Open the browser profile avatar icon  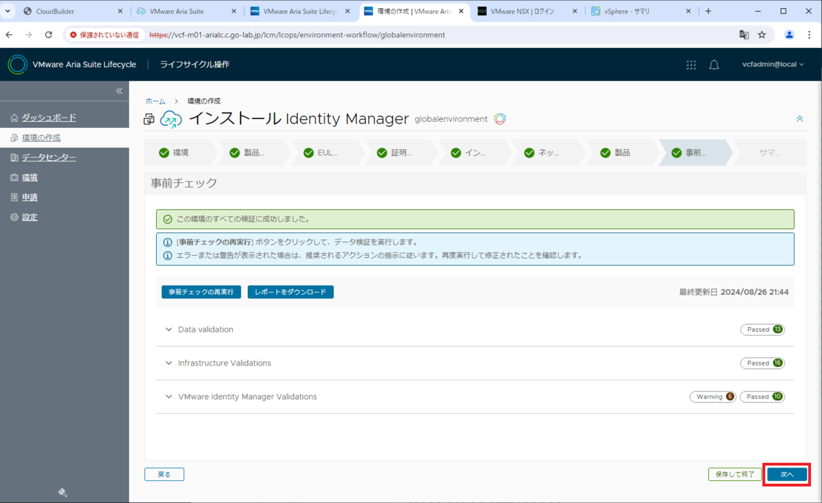pos(790,35)
